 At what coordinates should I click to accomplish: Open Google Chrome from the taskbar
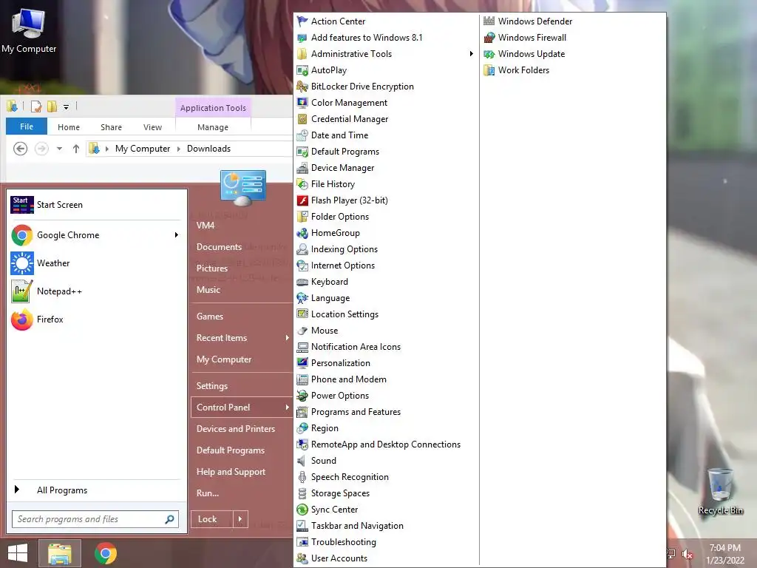(106, 553)
